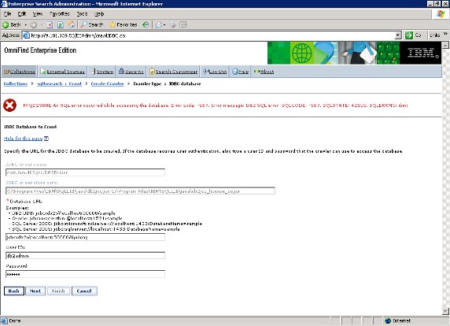This screenshot has height=326, width=450.
Task: Click the Internet Explorer title bar icon
Action: click(x=4, y=4)
